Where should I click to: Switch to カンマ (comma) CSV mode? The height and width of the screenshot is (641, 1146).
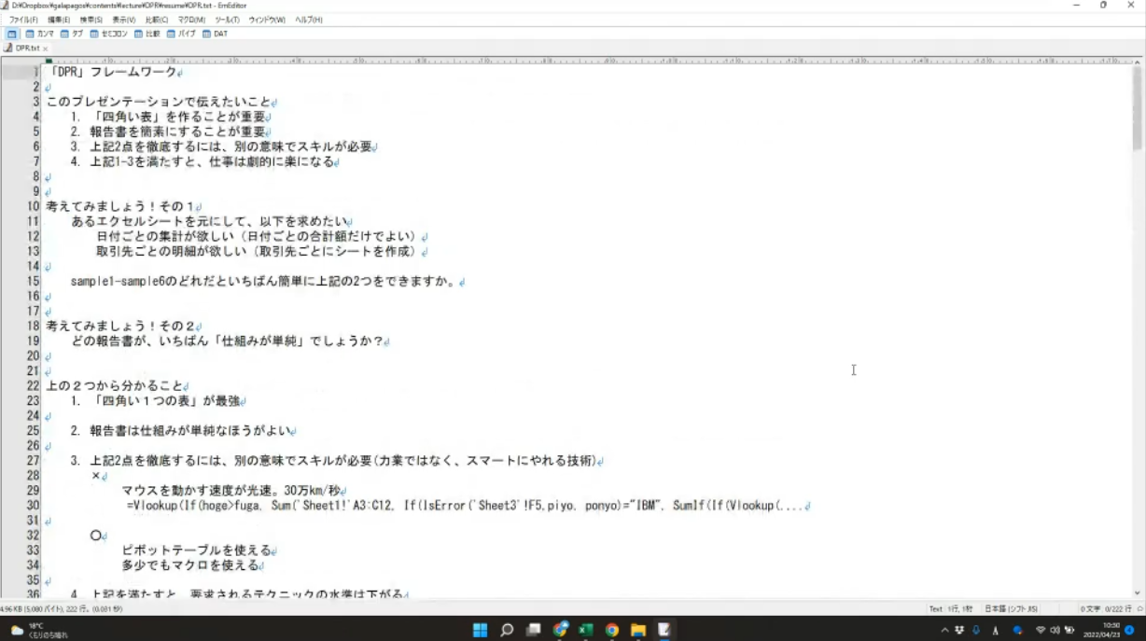click(40, 34)
